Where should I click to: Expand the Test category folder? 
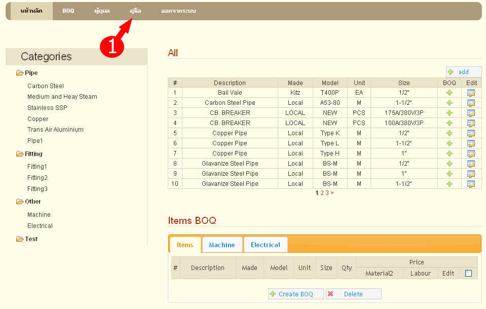tap(20, 239)
